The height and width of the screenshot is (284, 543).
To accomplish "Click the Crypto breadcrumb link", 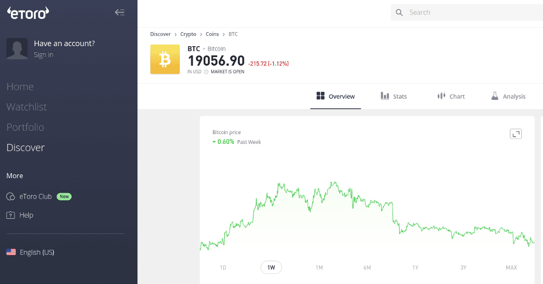I will [188, 34].
